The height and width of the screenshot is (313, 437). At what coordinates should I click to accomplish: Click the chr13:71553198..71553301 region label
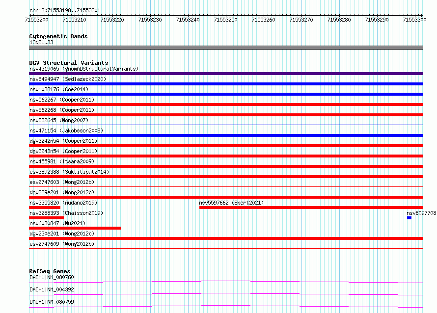(x=65, y=11)
